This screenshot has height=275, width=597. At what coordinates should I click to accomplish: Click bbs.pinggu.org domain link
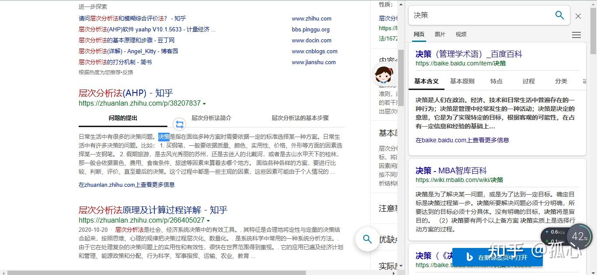coord(311,30)
